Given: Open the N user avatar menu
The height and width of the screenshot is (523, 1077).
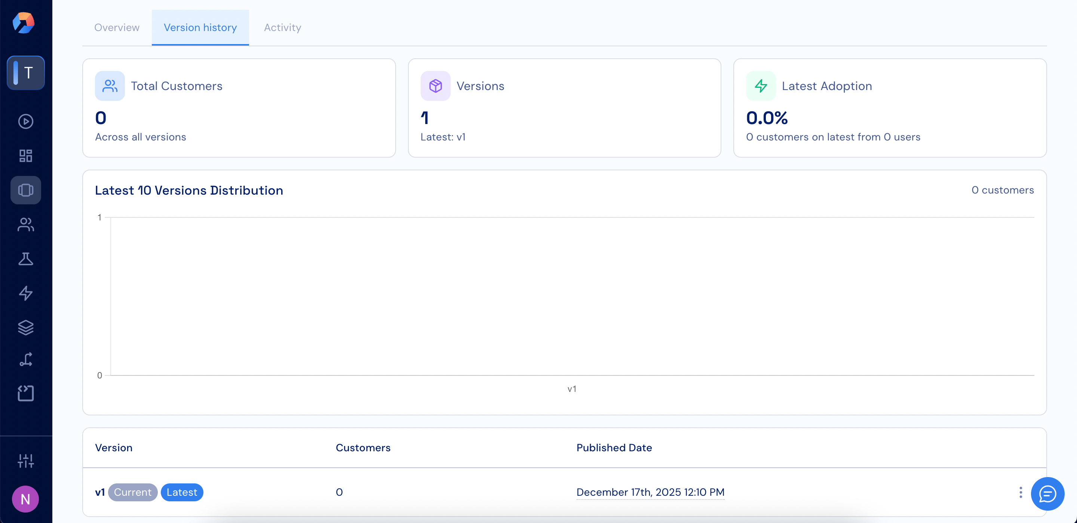Looking at the screenshot, I should coord(25,499).
